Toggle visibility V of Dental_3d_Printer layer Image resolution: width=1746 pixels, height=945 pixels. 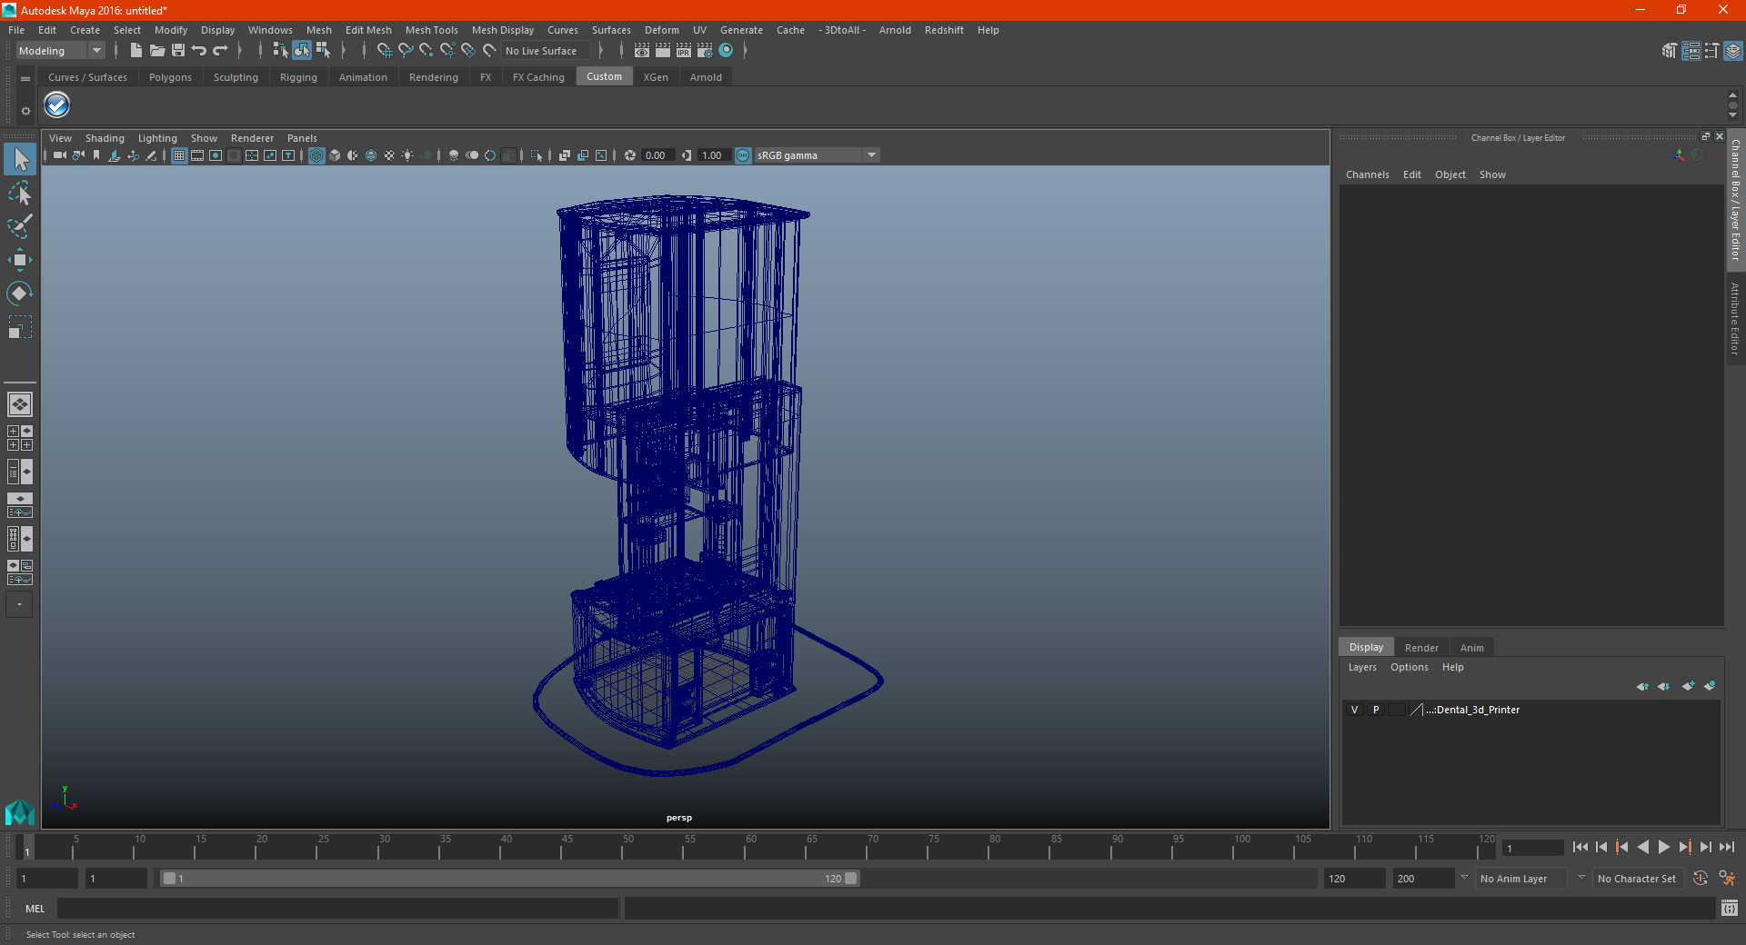click(x=1354, y=710)
